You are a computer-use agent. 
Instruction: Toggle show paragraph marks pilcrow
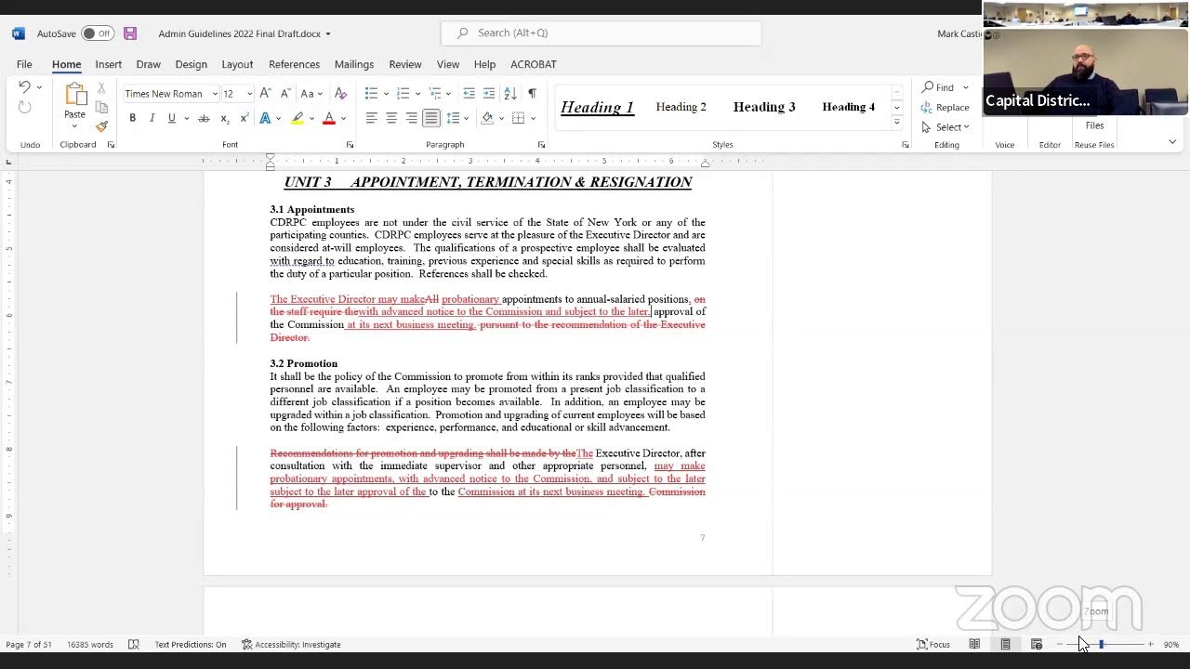pos(532,93)
